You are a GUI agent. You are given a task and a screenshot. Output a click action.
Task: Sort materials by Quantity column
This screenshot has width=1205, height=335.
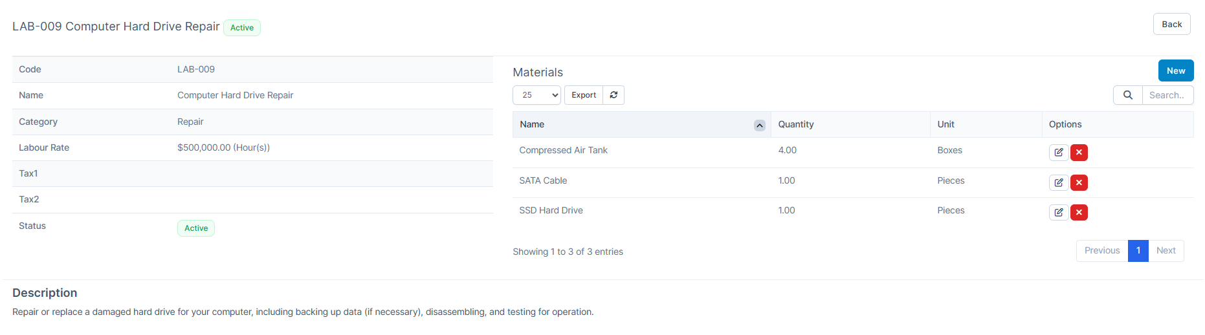click(796, 124)
